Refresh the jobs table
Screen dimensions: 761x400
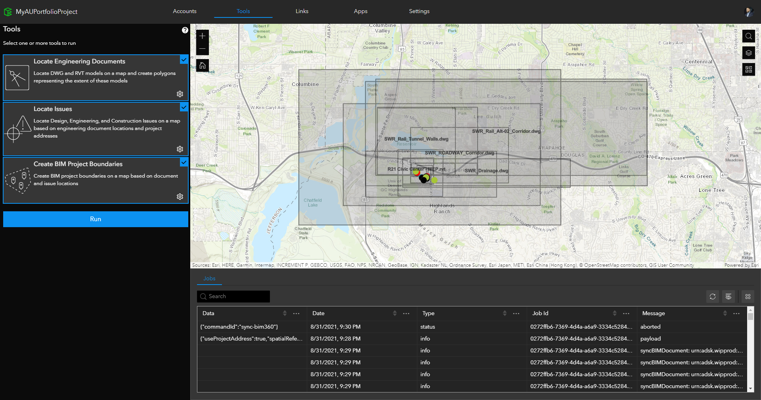[x=712, y=297]
